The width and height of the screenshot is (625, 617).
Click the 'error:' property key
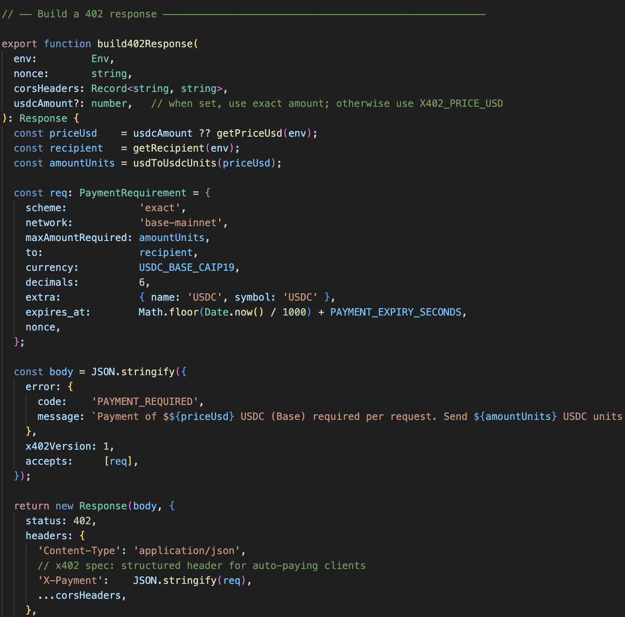[x=43, y=386]
